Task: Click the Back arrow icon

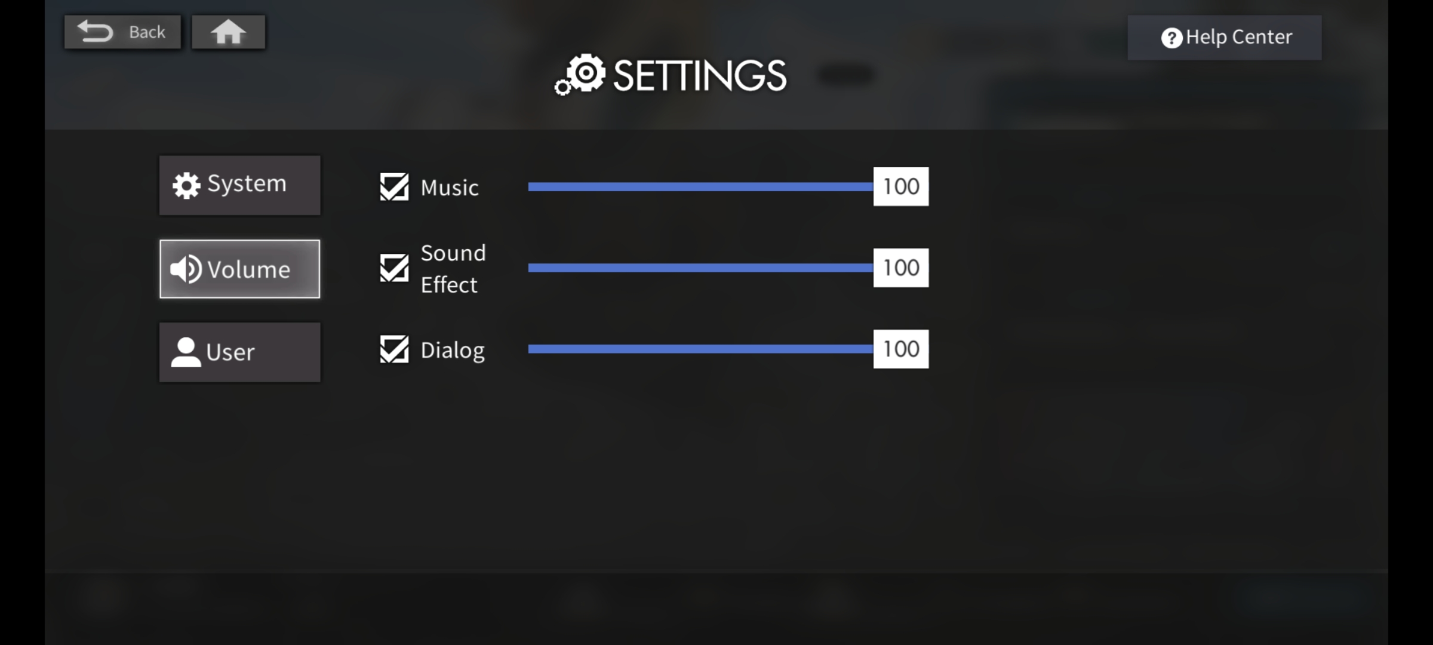Action: click(x=96, y=32)
